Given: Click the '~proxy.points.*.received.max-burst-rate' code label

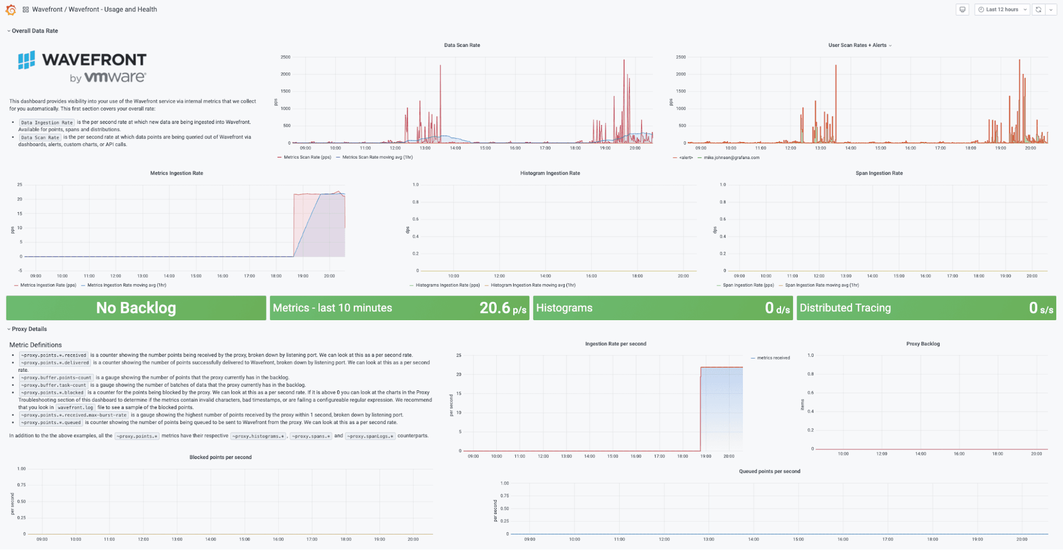Looking at the screenshot, I should 74,415.
